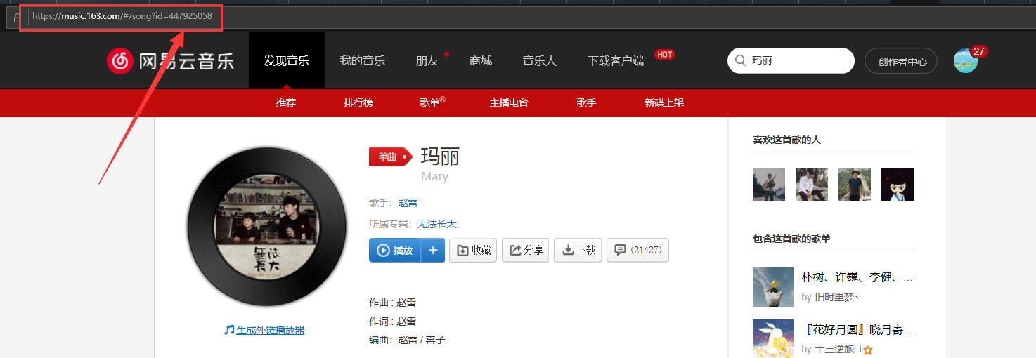
Task: Open the 创作者中心 button
Action: click(901, 61)
